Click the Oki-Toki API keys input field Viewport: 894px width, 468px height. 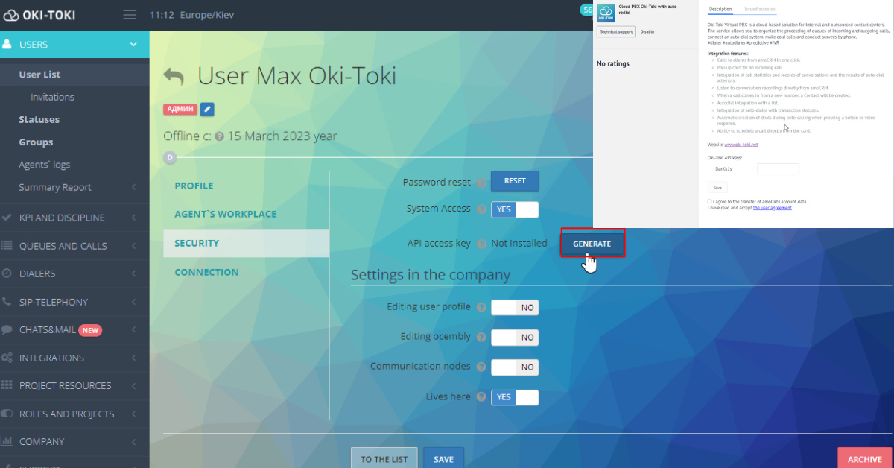(x=778, y=169)
